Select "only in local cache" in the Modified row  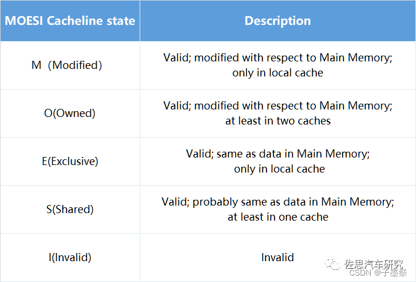pos(278,73)
